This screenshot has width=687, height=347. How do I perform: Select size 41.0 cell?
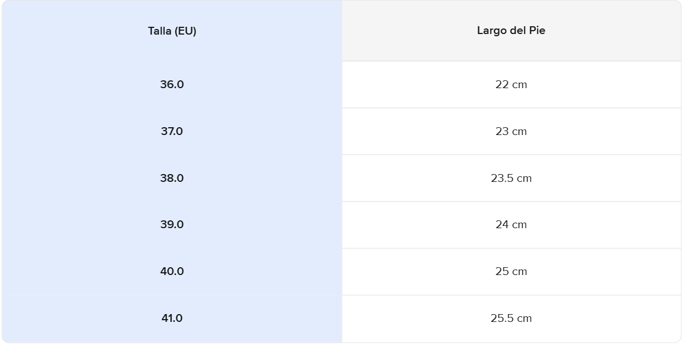click(x=172, y=319)
